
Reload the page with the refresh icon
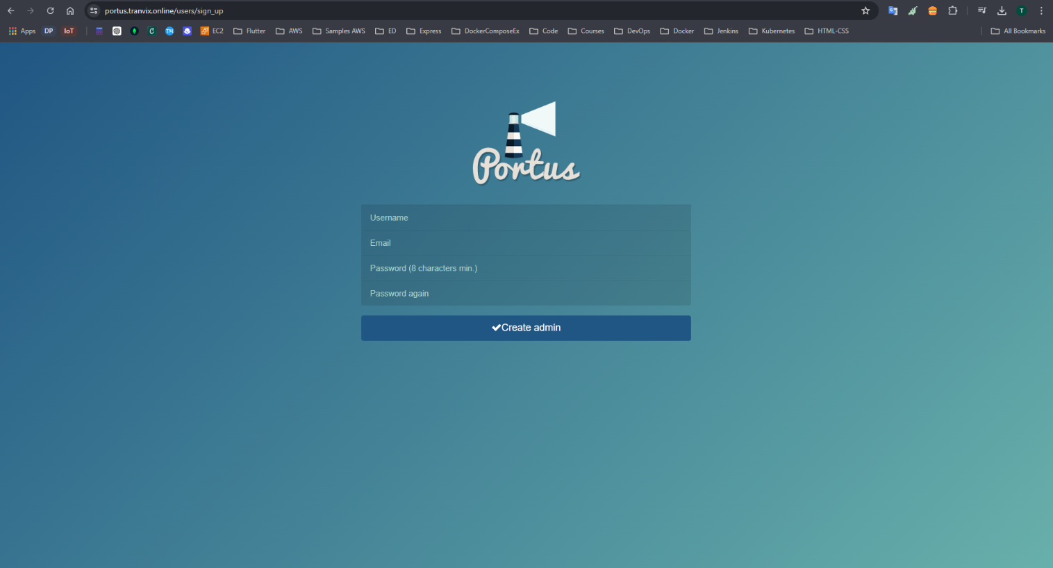pos(50,11)
